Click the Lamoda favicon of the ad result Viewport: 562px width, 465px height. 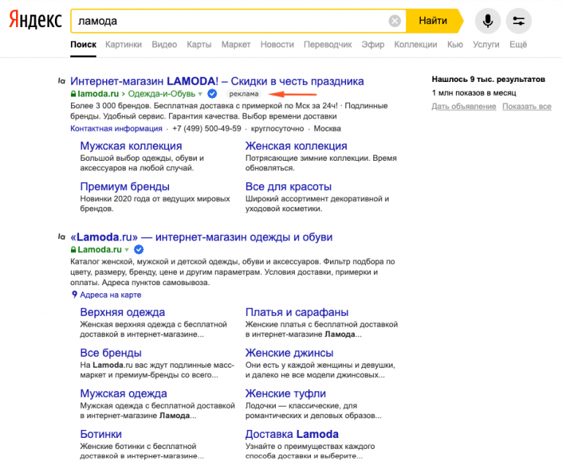click(x=61, y=81)
